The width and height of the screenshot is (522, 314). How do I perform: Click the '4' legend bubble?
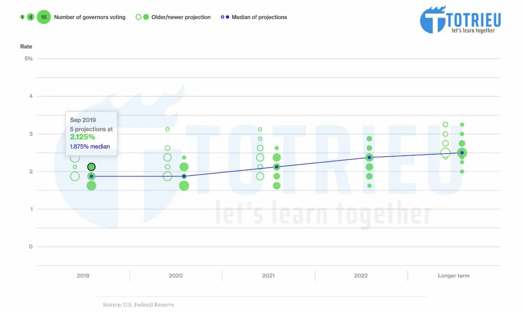31,17
